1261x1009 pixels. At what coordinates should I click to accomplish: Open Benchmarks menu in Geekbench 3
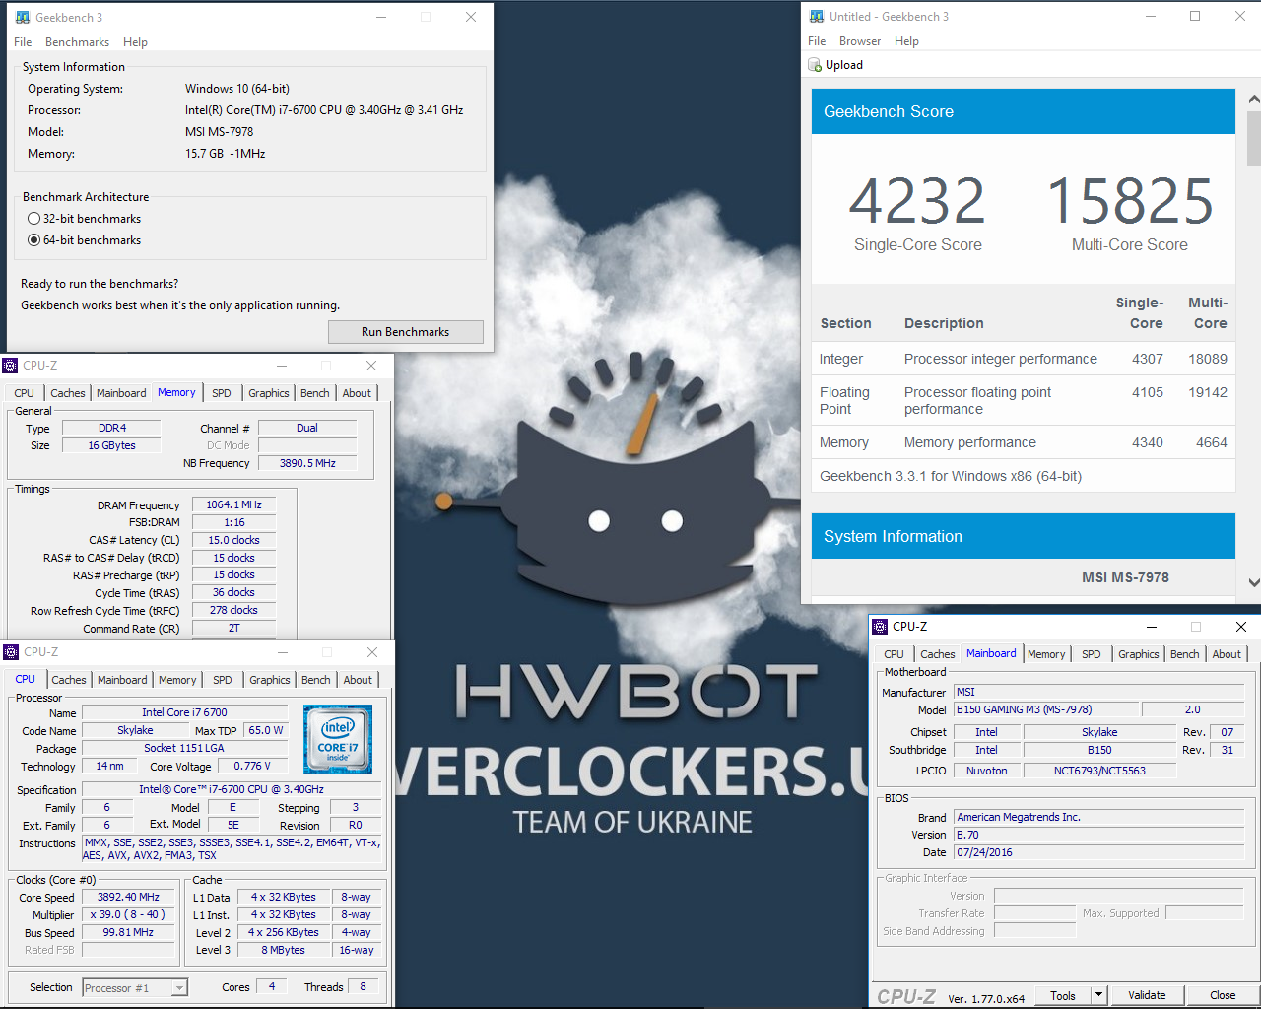pos(77,42)
